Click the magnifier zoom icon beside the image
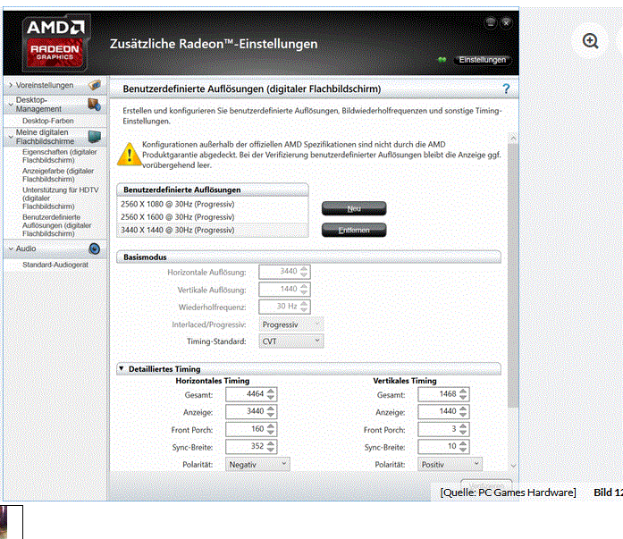The height and width of the screenshot is (539, 623). [x=590, y=41]
